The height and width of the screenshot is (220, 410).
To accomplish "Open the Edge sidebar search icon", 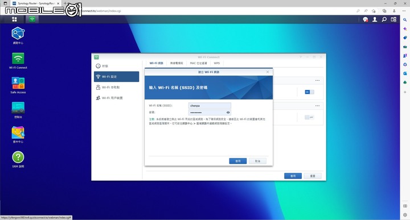I will (405, 20).
